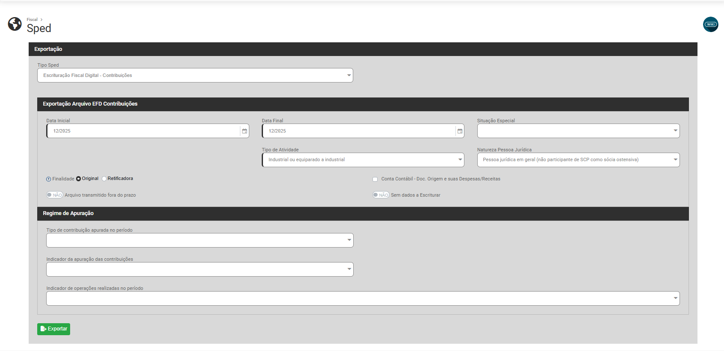Toggle Arquivo transmitido fora do prazo switch
The height and width of the screenshot is (351, 724).
click(55, 195)
